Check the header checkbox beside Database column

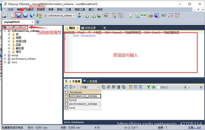(66, 92)
